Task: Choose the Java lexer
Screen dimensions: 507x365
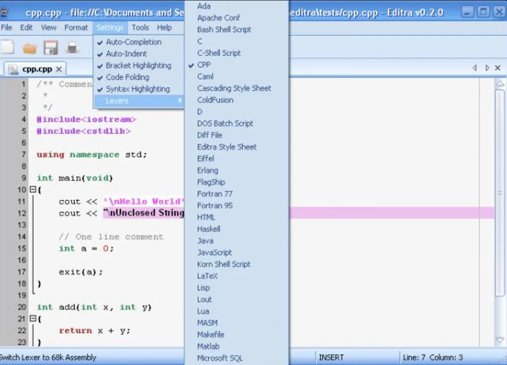Action: pyautogui.click(x=237, y=241)
